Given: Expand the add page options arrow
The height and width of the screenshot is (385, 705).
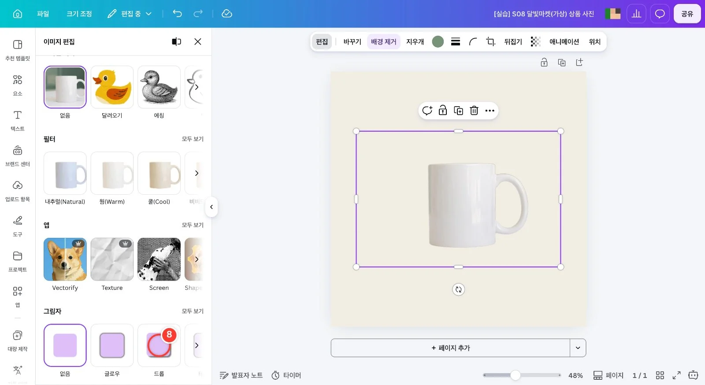Looking at the screenshot, I should pyautogui.click(x=578, y=348).
